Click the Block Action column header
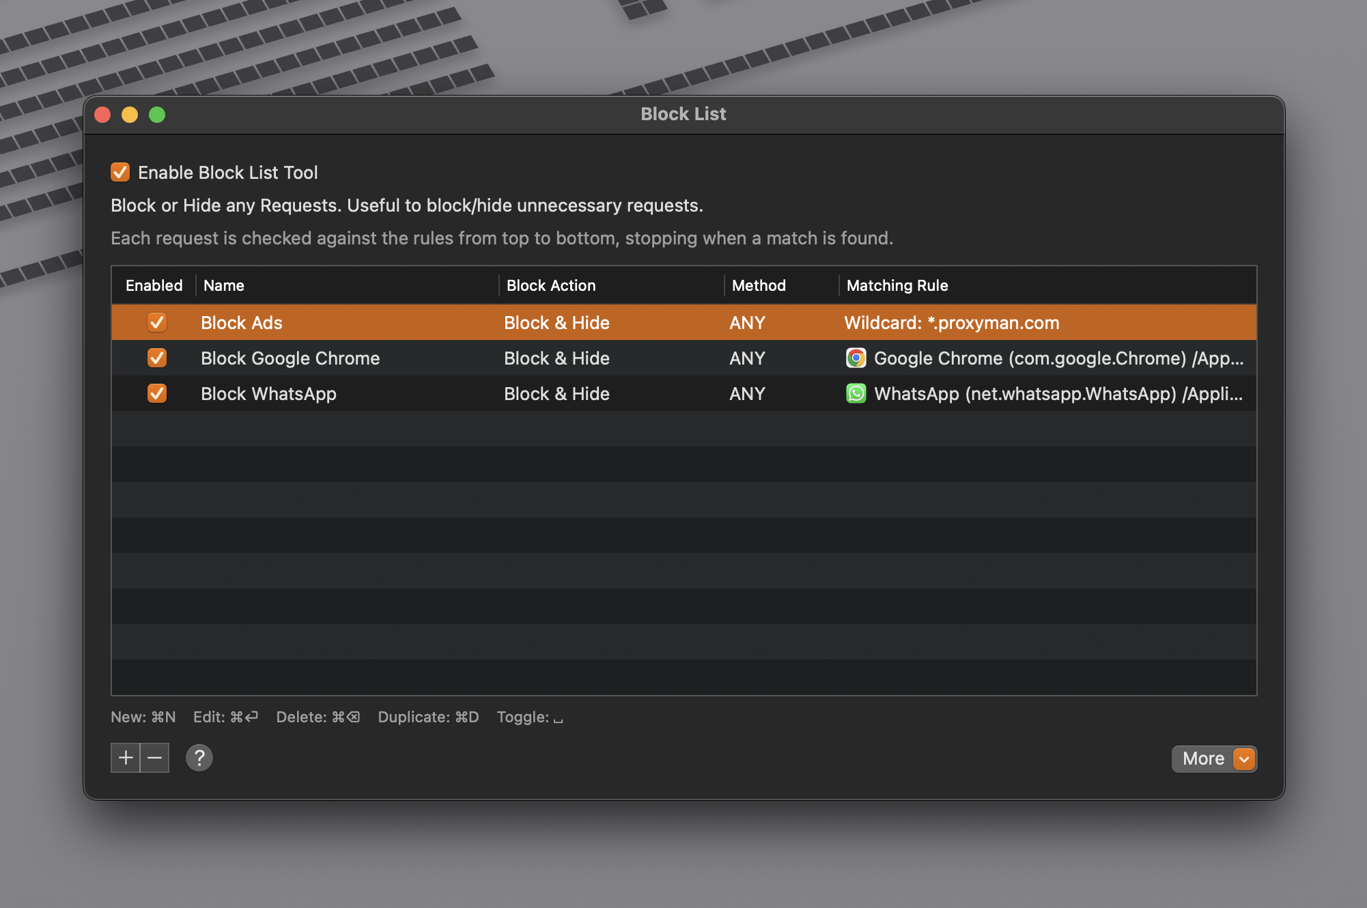 [551, 285]
